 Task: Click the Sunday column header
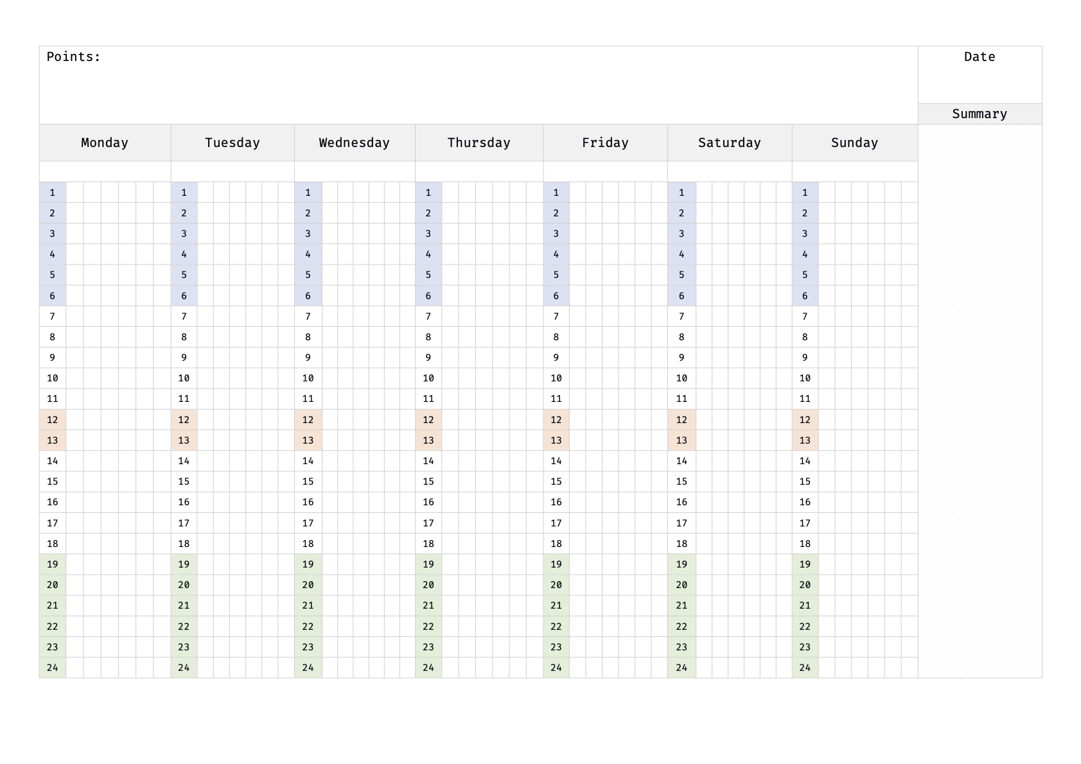pos(854,143)
